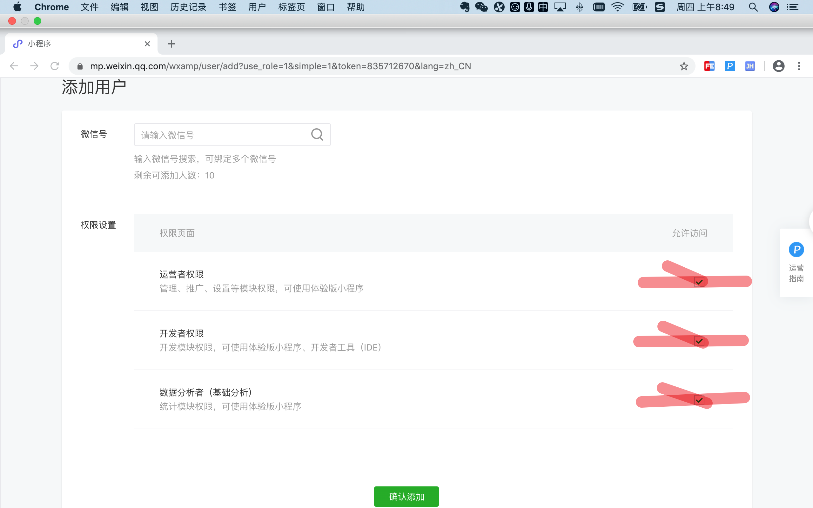Open the blue P extension icon
Screen dimensions: 813x508
click(x=729, y=66)
